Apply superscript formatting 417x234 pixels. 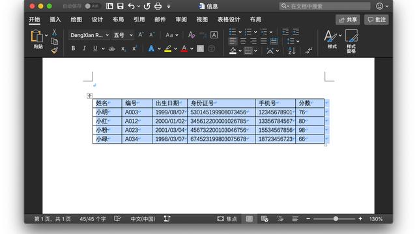pos(134,49)
